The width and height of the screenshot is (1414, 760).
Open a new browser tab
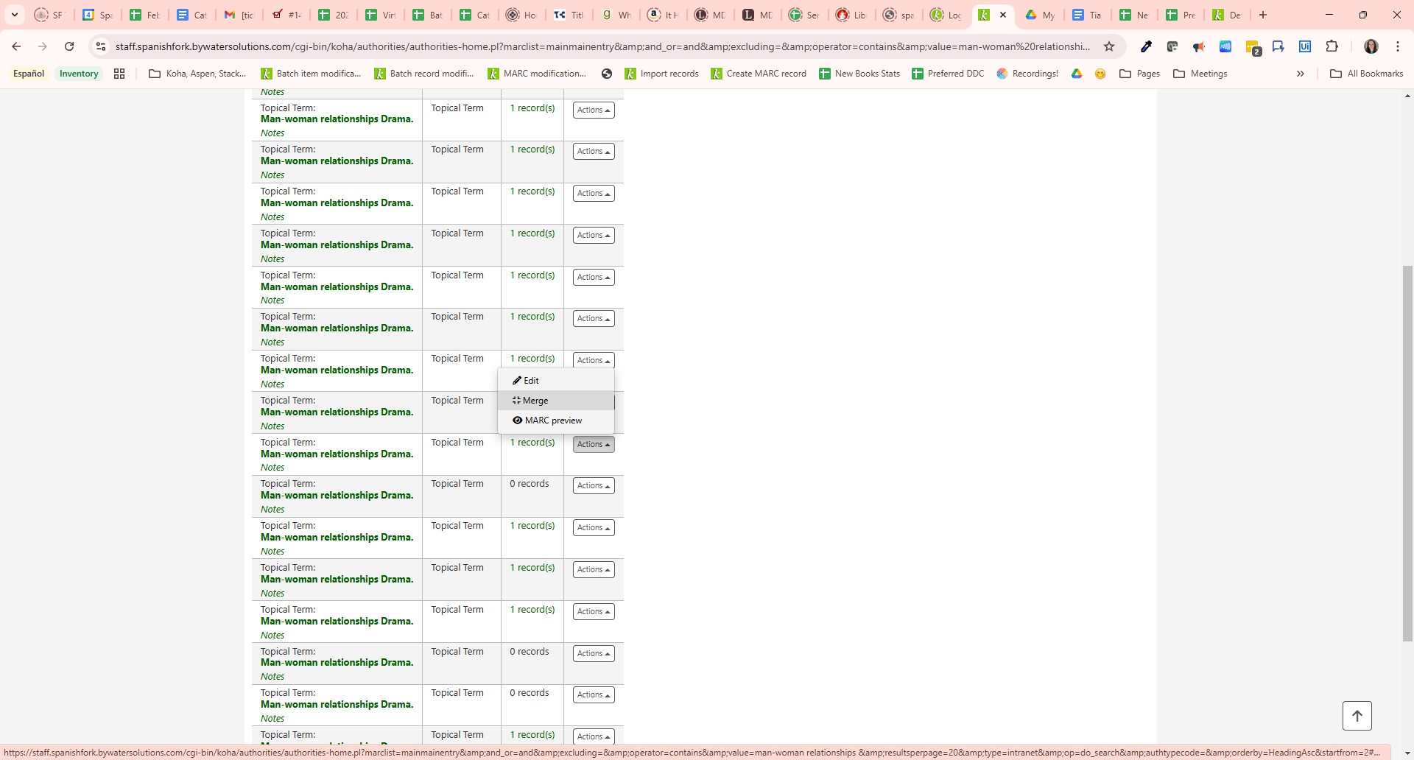[1263, 15]
